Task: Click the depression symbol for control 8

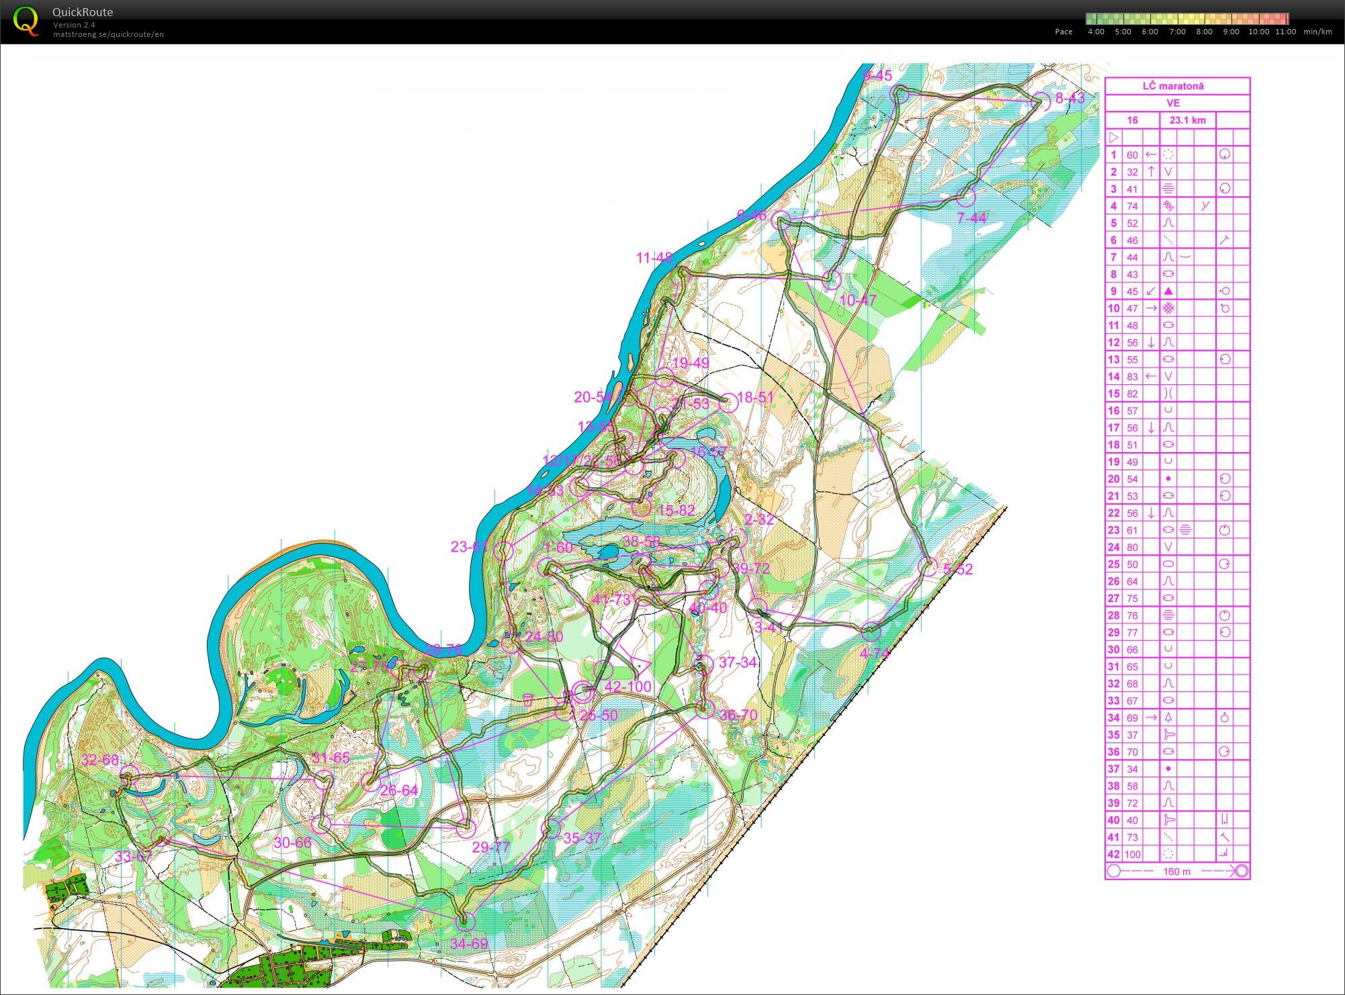Action: pyautogui.click(x=1168, y=274)
